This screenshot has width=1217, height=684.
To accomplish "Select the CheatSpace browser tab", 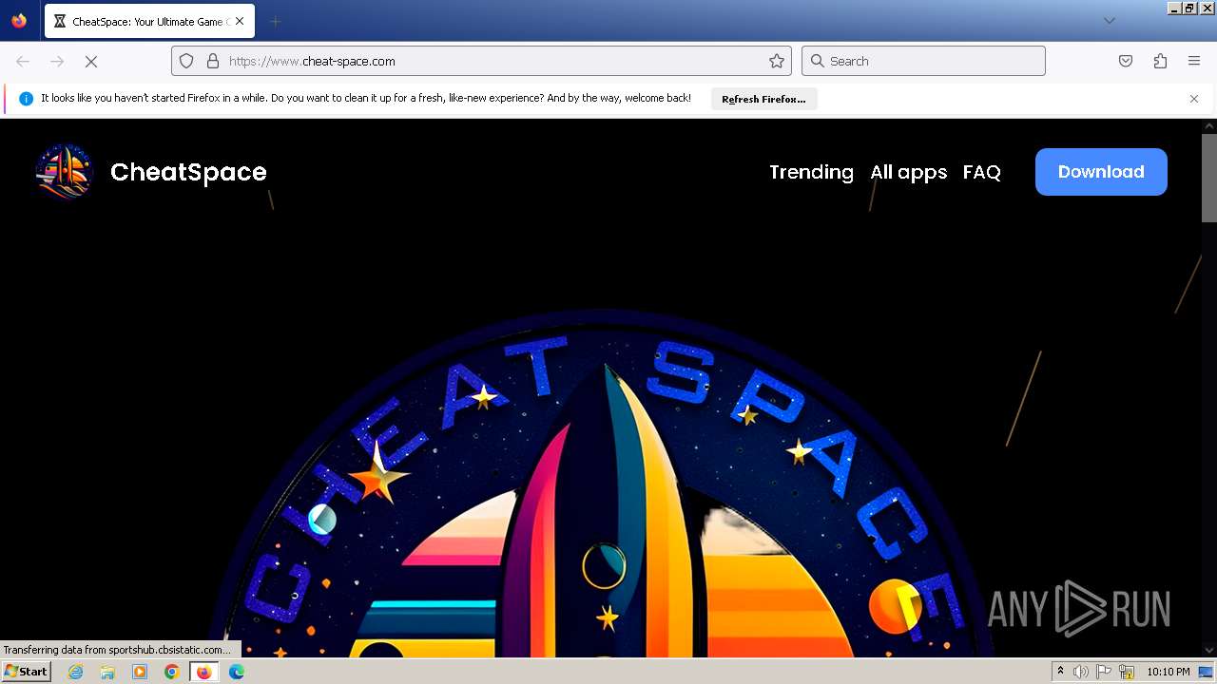I will coord(148,21).
